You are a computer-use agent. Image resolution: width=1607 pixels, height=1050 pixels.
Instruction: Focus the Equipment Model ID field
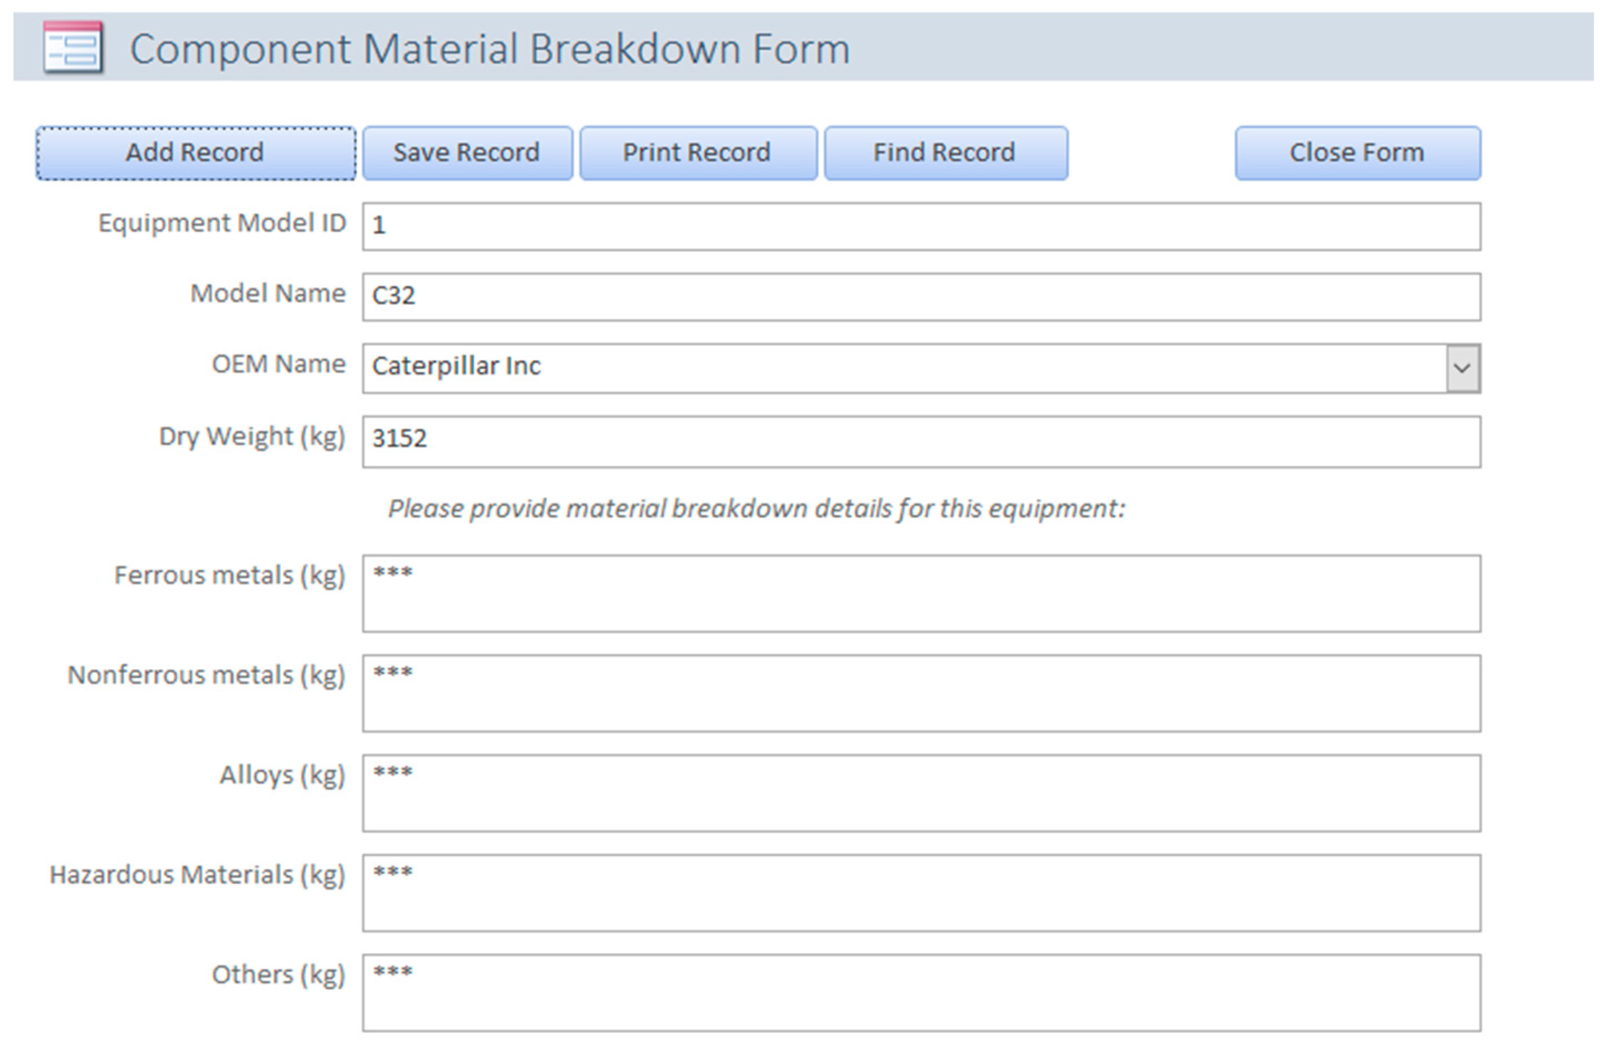point(921,227)
